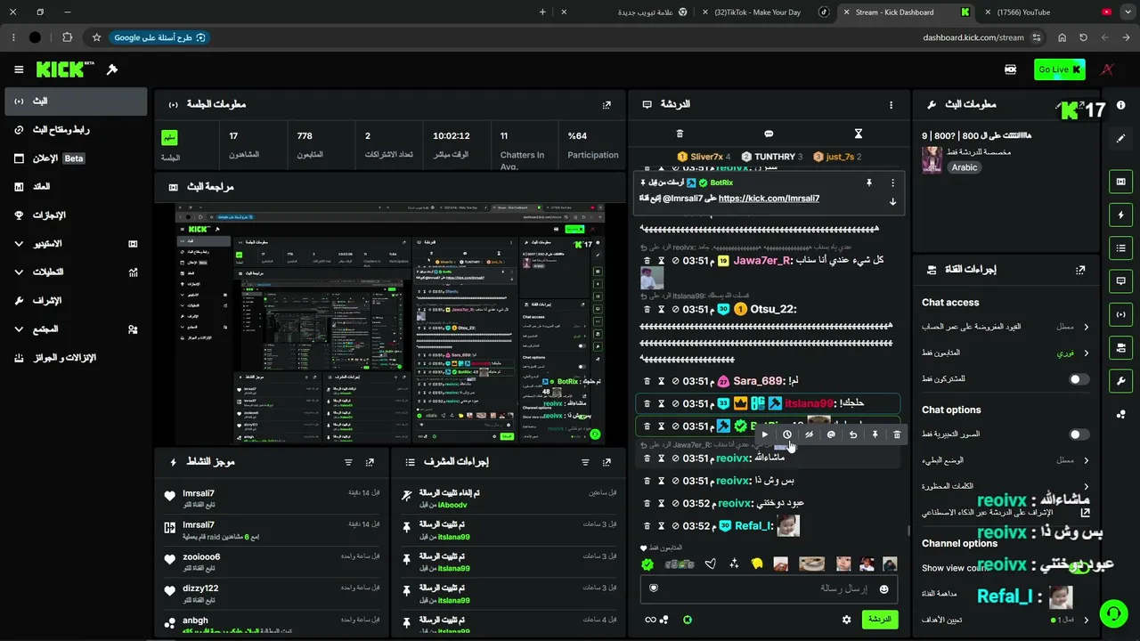Open تعيين الأهداف goals setting chevron
Screen dimensions: 1140x641
[1086, 620]
